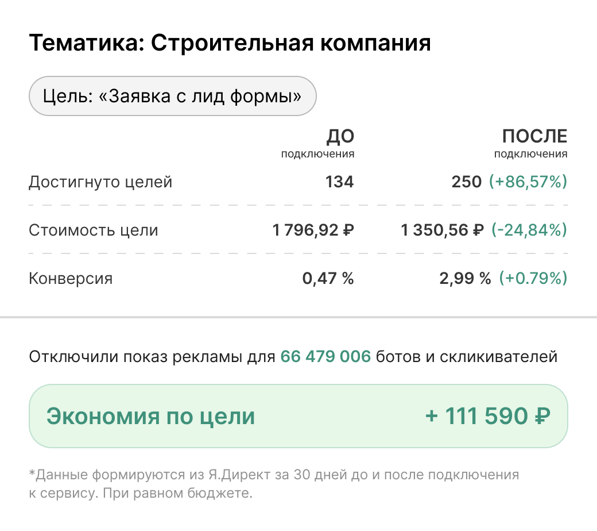597x531 pixels.
Task: Click the Тематика: Строительная компания heading
Action: tap(230, 43)
